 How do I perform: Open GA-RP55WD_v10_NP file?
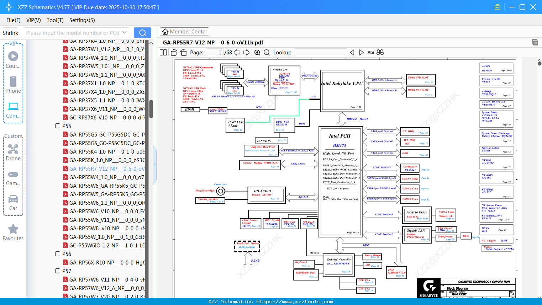point(104,228)
